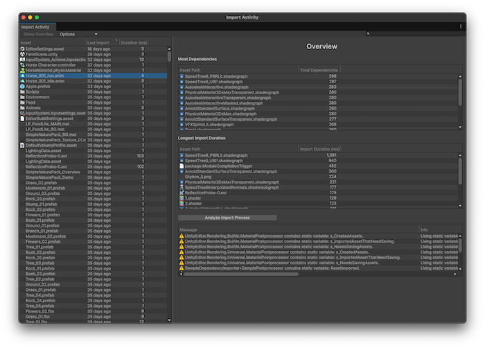Click the EditorSettings.asset gear icon
The width and height of the screenshot is (485, 348).
(x=22, y=49)
